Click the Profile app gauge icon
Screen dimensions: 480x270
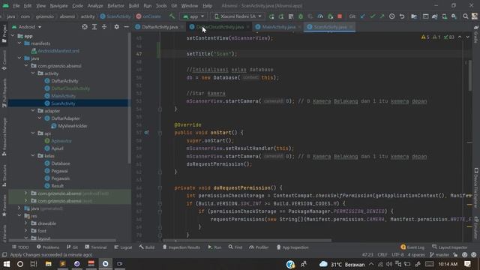[x=320, y=16]
